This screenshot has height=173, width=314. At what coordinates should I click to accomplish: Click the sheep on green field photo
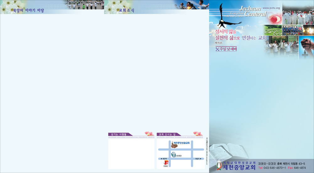273,30
